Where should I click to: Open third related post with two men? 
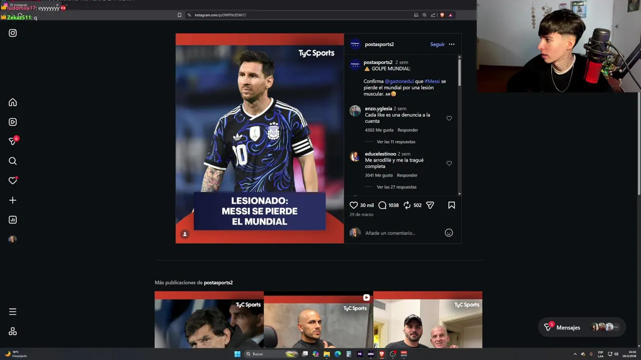[x=428, y=320]
